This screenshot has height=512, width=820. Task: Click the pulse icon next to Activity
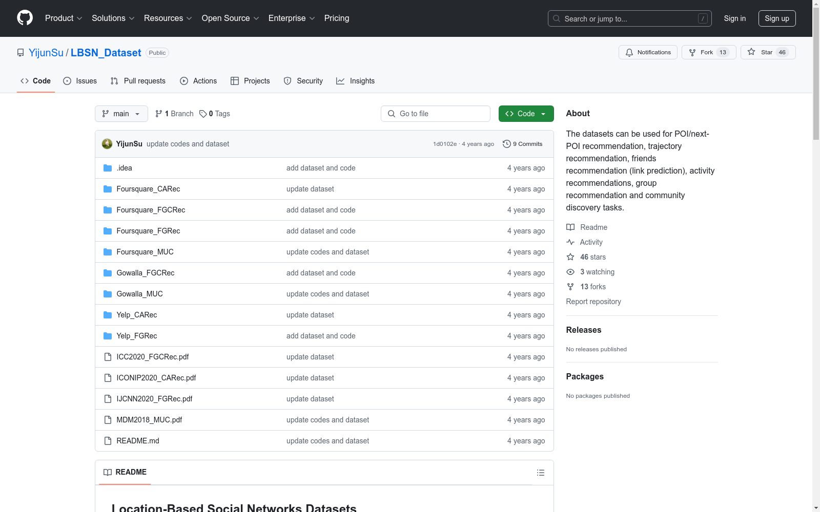pyautogui.click(x=570, y=242)
